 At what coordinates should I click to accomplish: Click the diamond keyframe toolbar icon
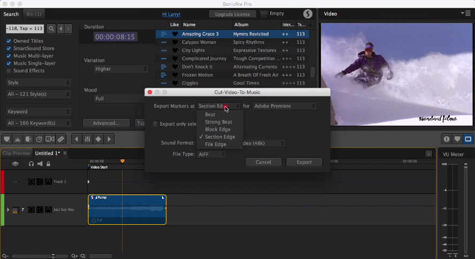click(x=98, y=139)
